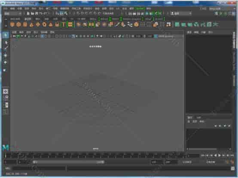Go to end of playback range
Screen dimensions: 238x178
(232, 155)
